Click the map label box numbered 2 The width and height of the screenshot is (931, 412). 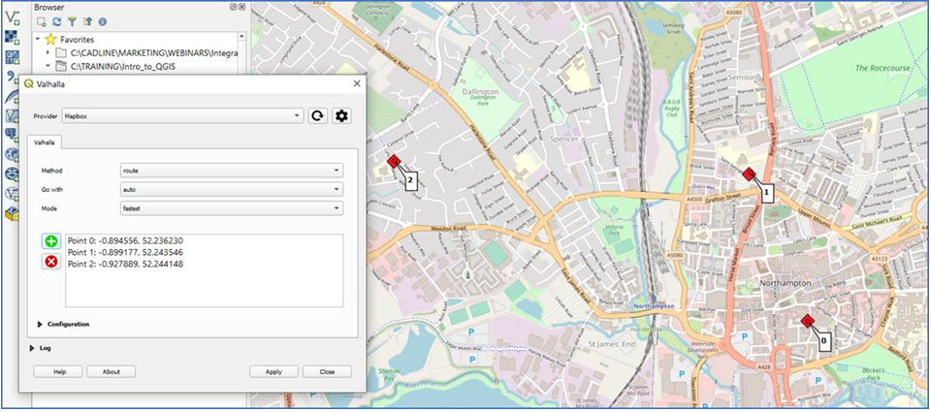pyautogui.click(x=411, y=181)
